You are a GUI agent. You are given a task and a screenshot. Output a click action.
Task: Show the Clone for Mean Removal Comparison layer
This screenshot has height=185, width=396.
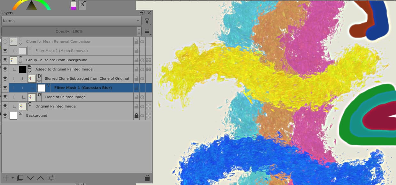coord(5,41)
